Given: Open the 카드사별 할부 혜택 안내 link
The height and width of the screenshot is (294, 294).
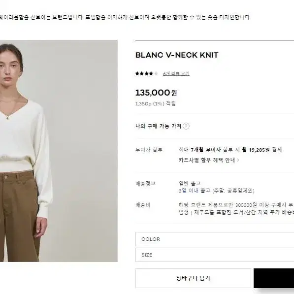Looking at the screenshot, I should 207,160.
